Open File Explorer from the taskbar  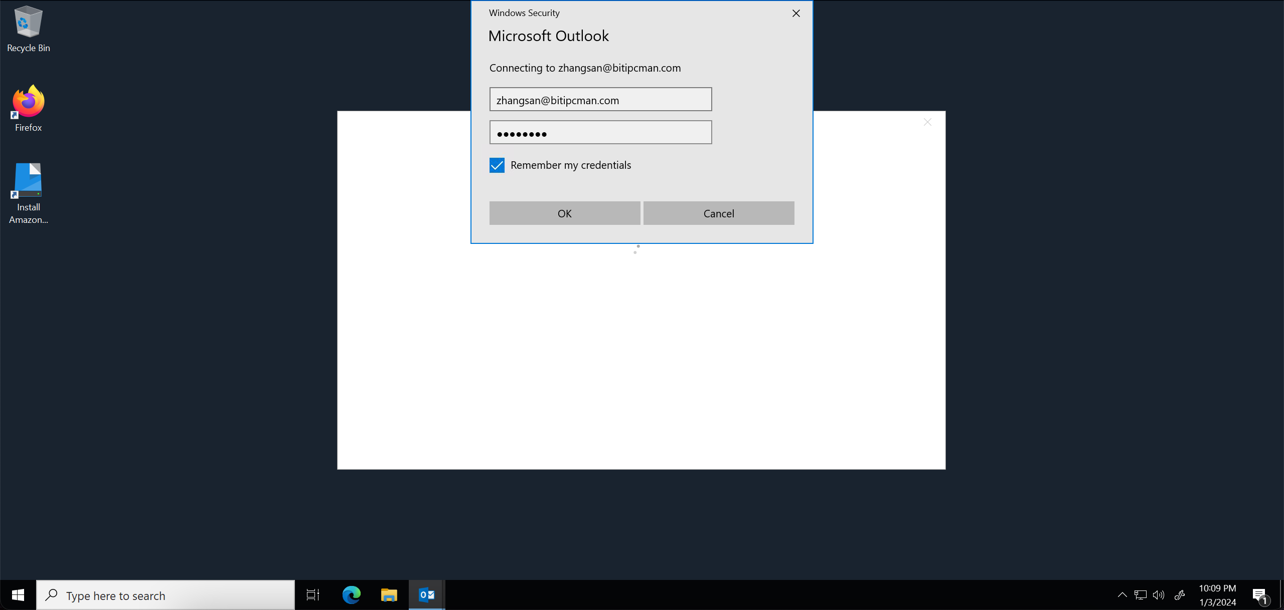click(389, 595)
